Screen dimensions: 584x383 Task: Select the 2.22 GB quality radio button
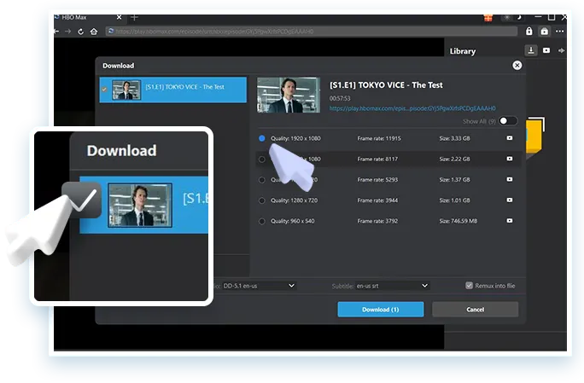point(262,160)
